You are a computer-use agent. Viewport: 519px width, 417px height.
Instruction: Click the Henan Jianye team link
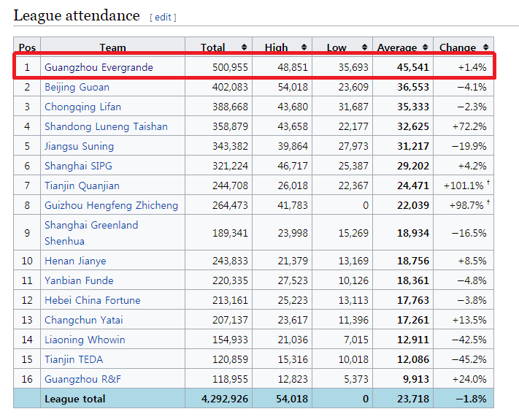(x=75, y=261)
